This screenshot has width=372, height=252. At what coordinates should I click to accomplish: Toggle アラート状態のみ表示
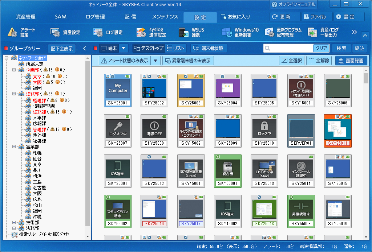pos(125,61)
